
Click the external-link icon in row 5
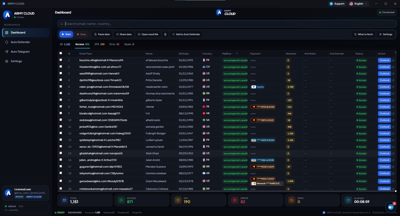393,87
